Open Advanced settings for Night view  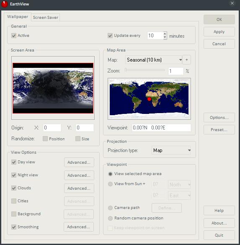tap(79, 175)
